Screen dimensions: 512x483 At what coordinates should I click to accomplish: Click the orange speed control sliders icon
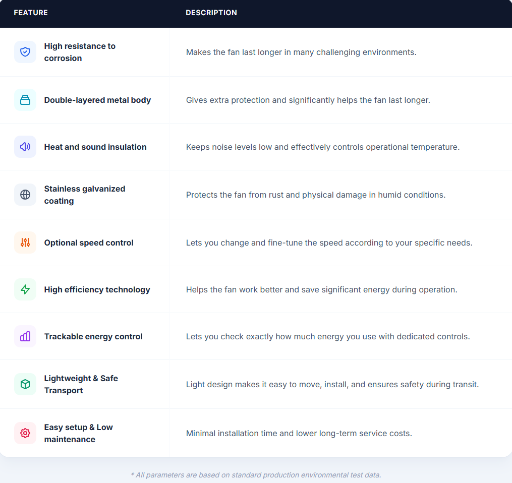click(x=25, y=243)
